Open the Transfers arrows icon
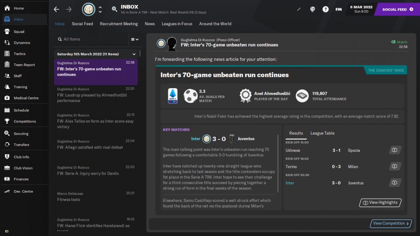 [x=7, y=145]
